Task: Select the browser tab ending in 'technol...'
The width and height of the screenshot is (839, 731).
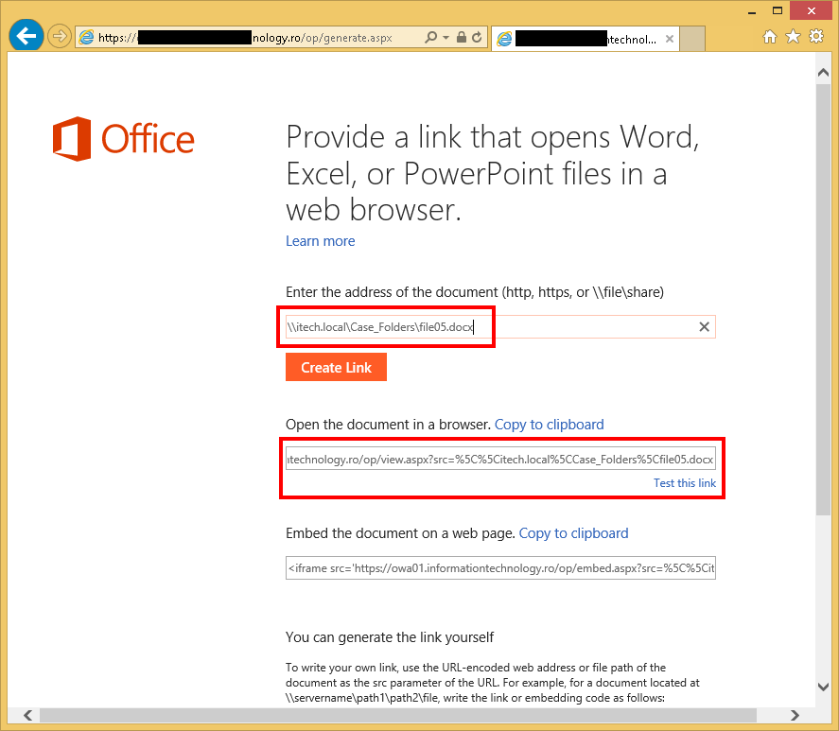Action: 586,39
